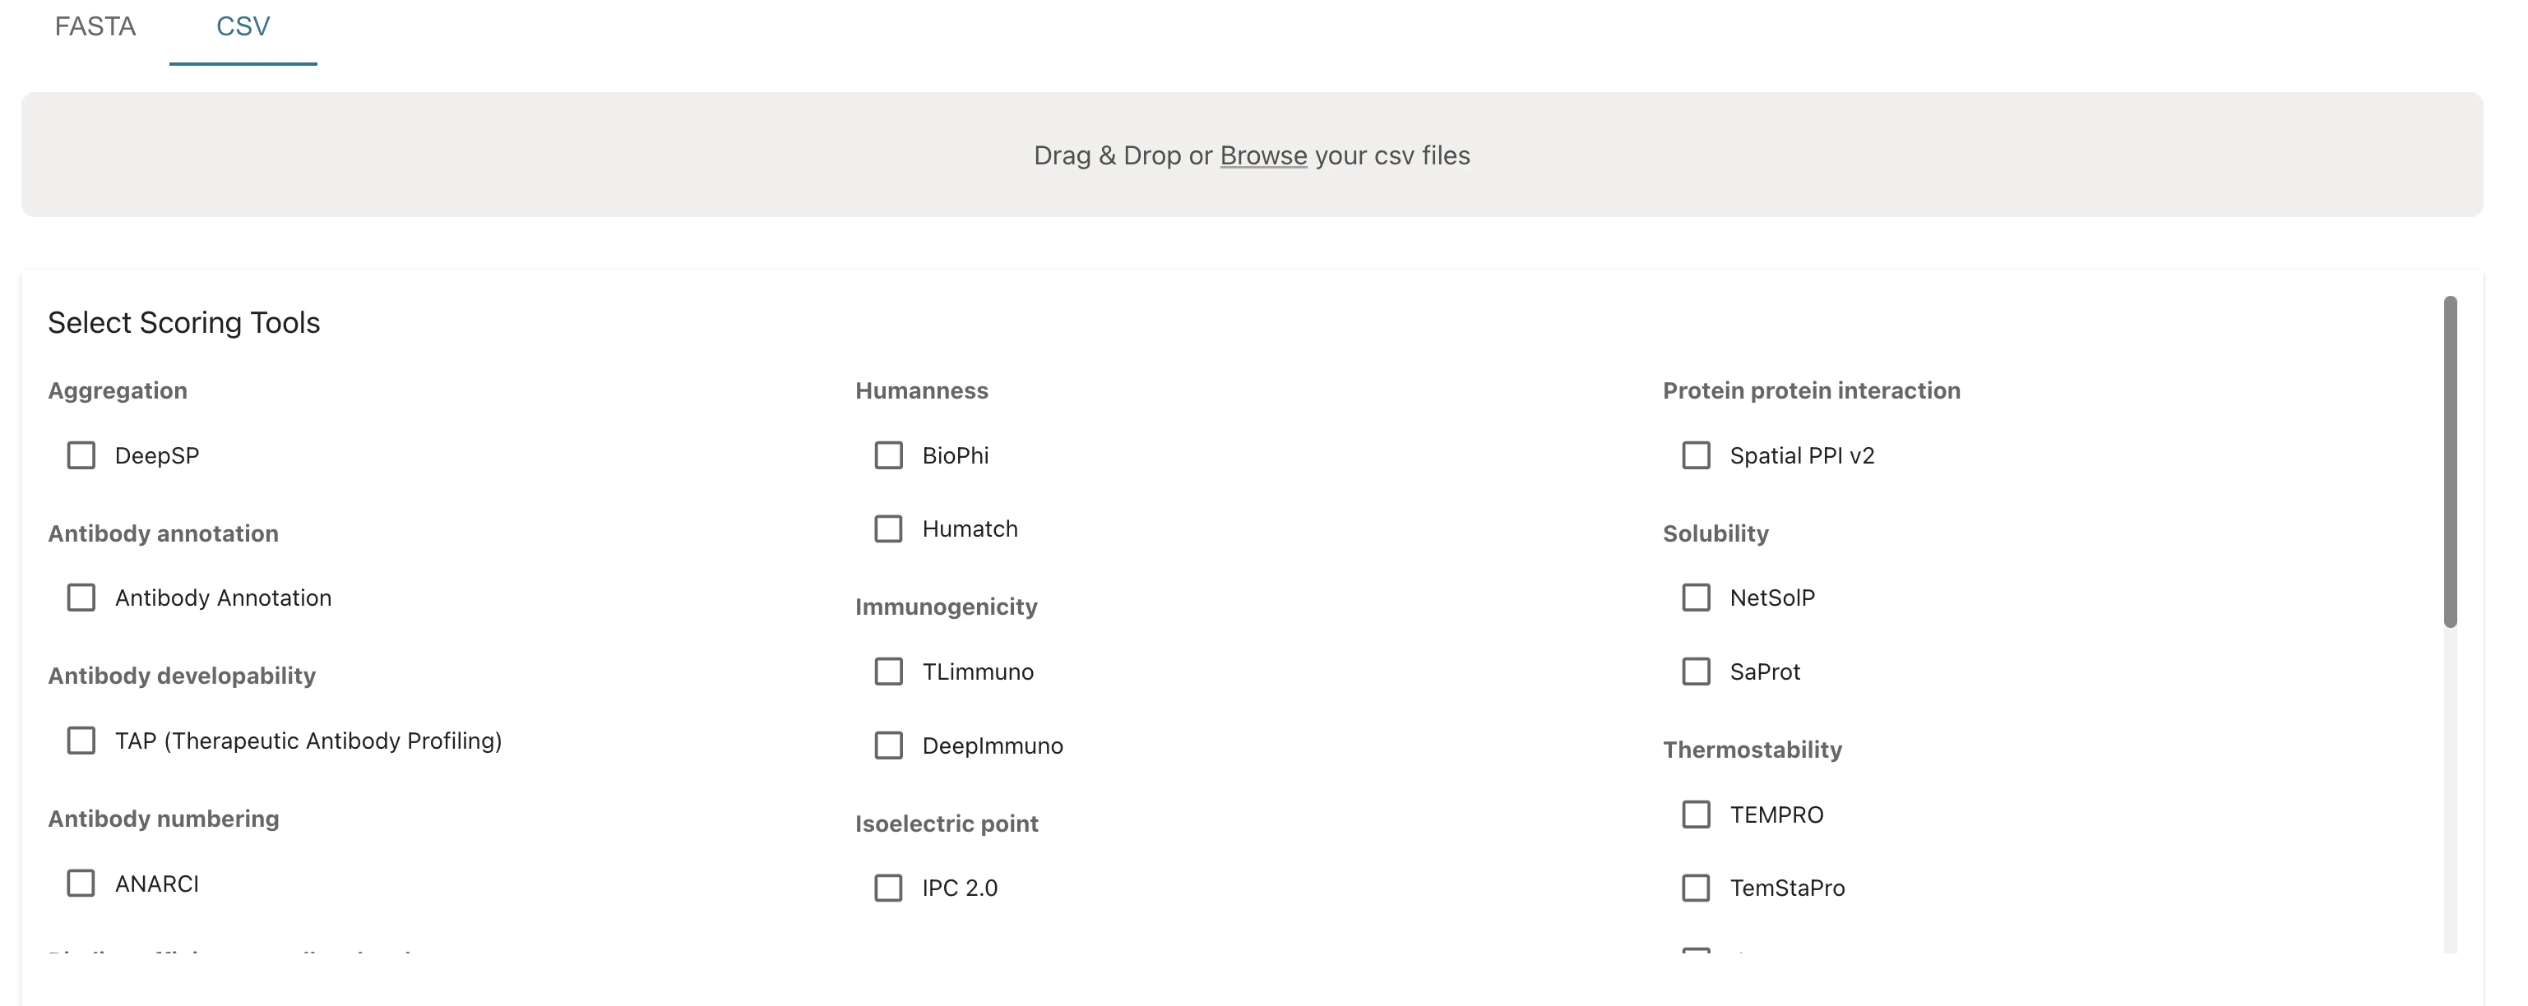2528x1006 pixels.
Task: Check the BioPhi humanness tool
Action: click(888, 454)
